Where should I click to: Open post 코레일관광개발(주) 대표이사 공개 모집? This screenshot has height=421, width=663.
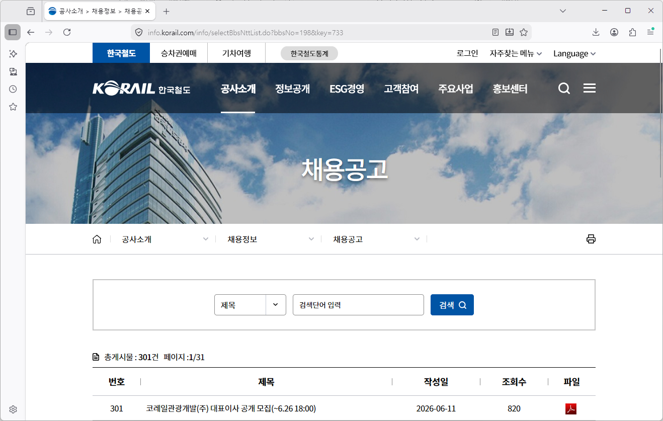click(x=231, y=408)
